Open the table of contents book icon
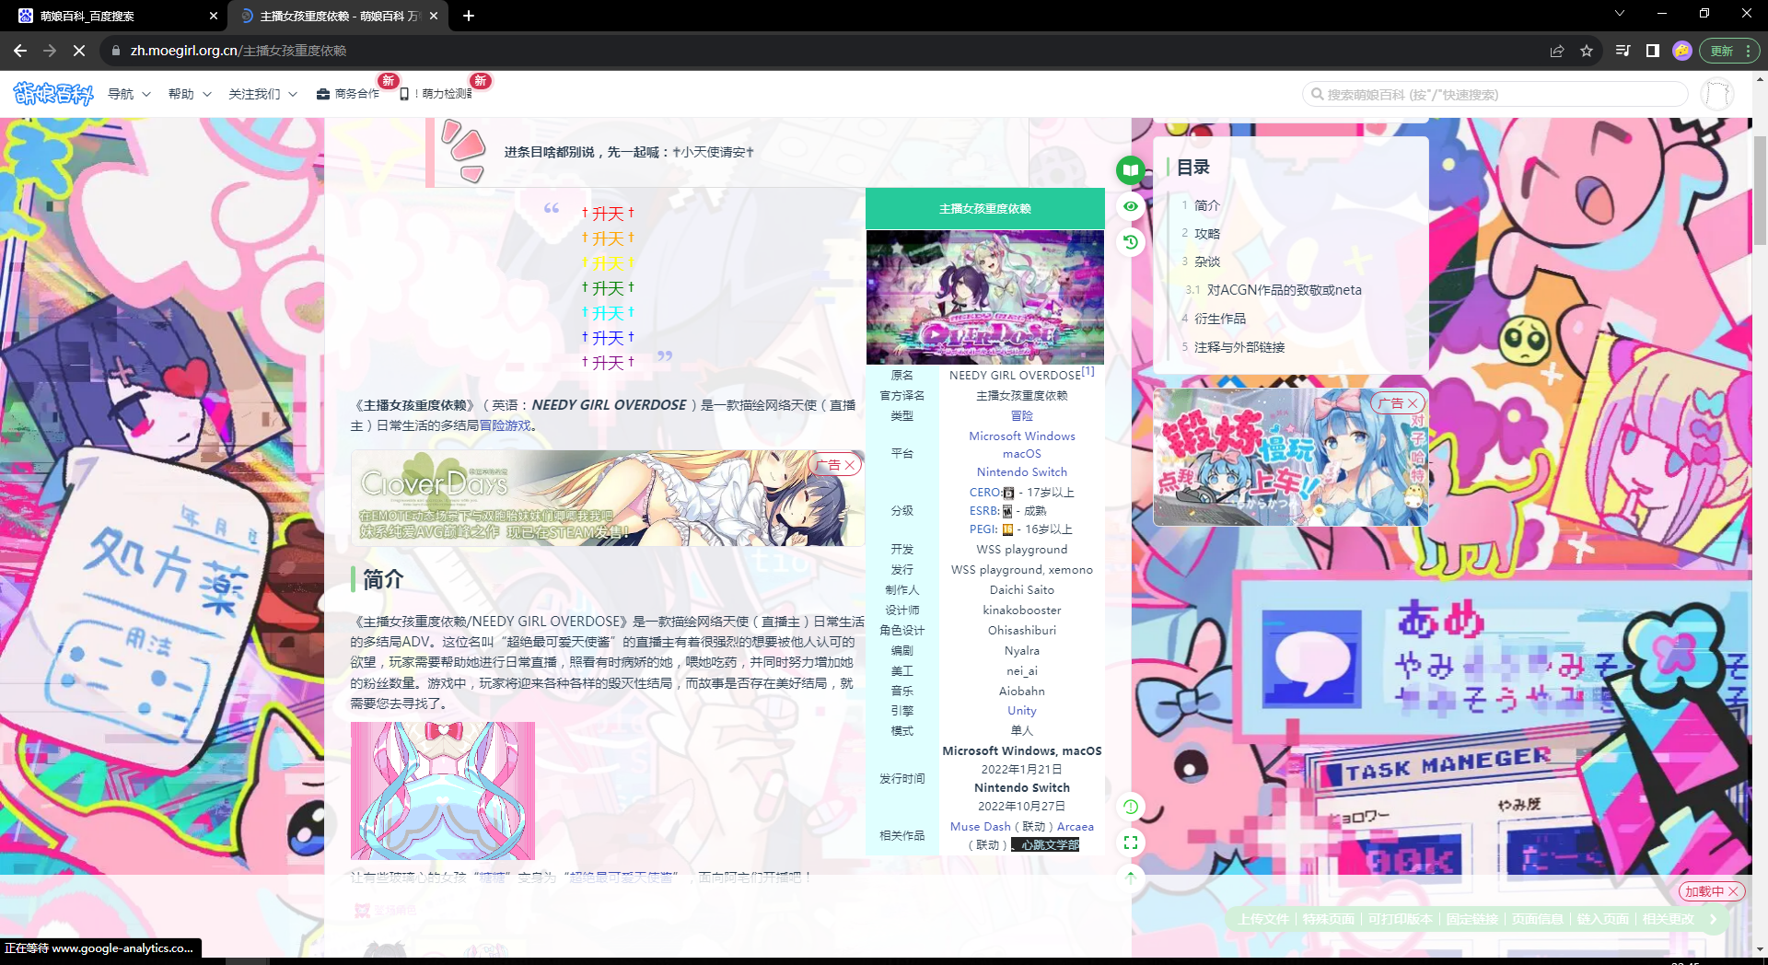This screenshot has height=965, width=1768. (1130, 169)
